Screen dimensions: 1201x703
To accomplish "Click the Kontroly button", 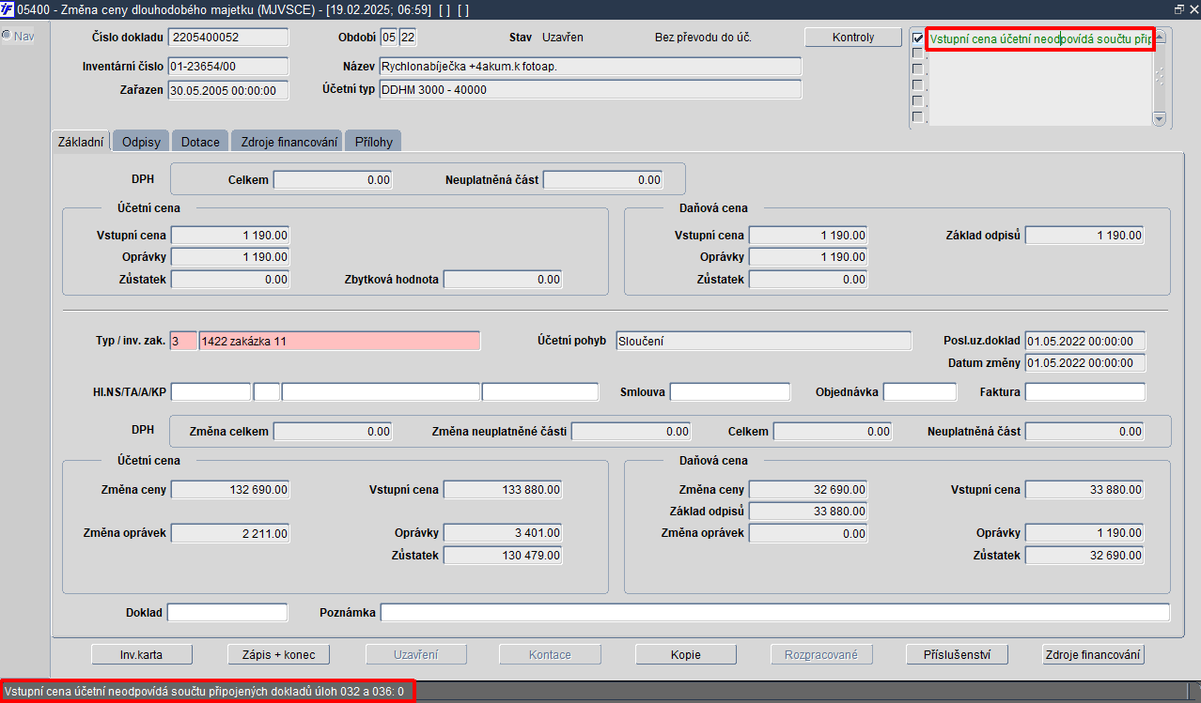I will (853, 38).
